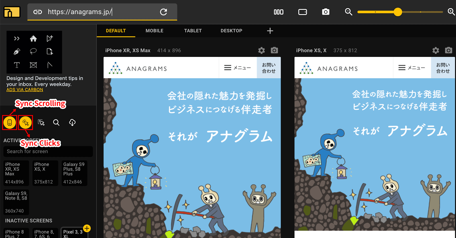Click the zoom out magnifier icon
Screen dimensions: 456x238
pos(348,12)
